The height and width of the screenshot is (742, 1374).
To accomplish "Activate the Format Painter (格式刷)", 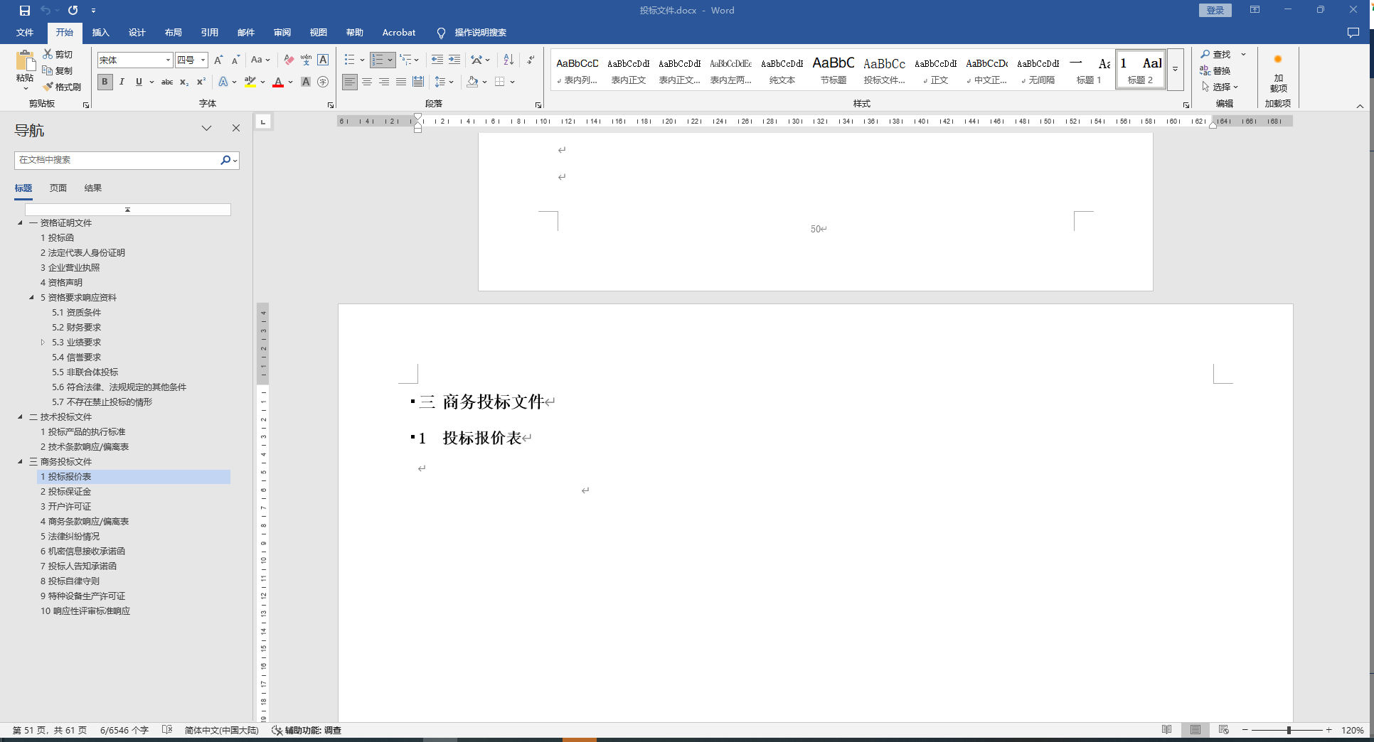I will pyautogui.click(x=62, y=87).
